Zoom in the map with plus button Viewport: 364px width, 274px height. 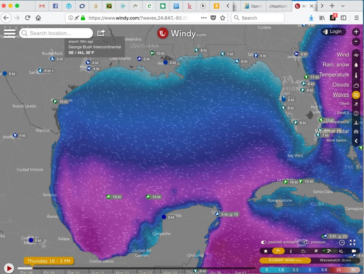(356, 32)
